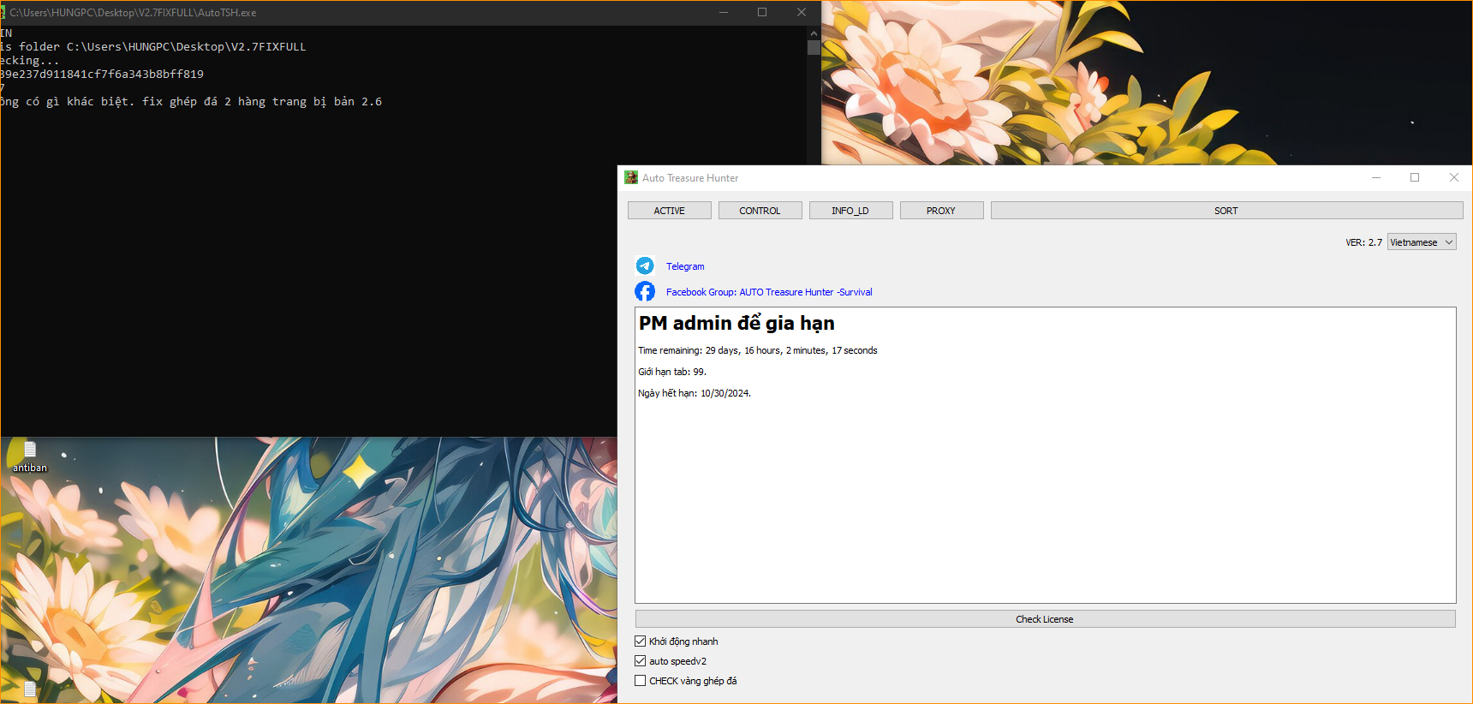Maximize the Auto Treasure Hunter window

click(1415, 178)
